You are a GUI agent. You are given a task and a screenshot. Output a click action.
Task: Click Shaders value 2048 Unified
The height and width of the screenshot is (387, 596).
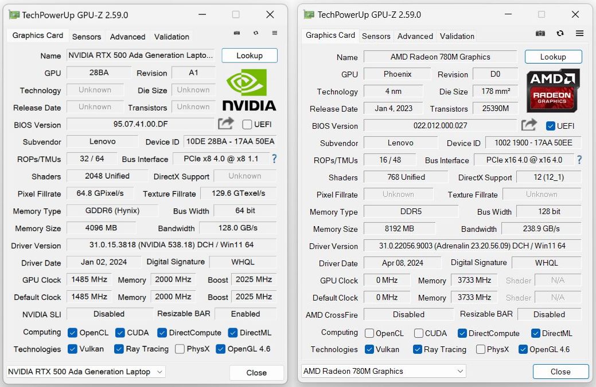click(x=107, y=176)
